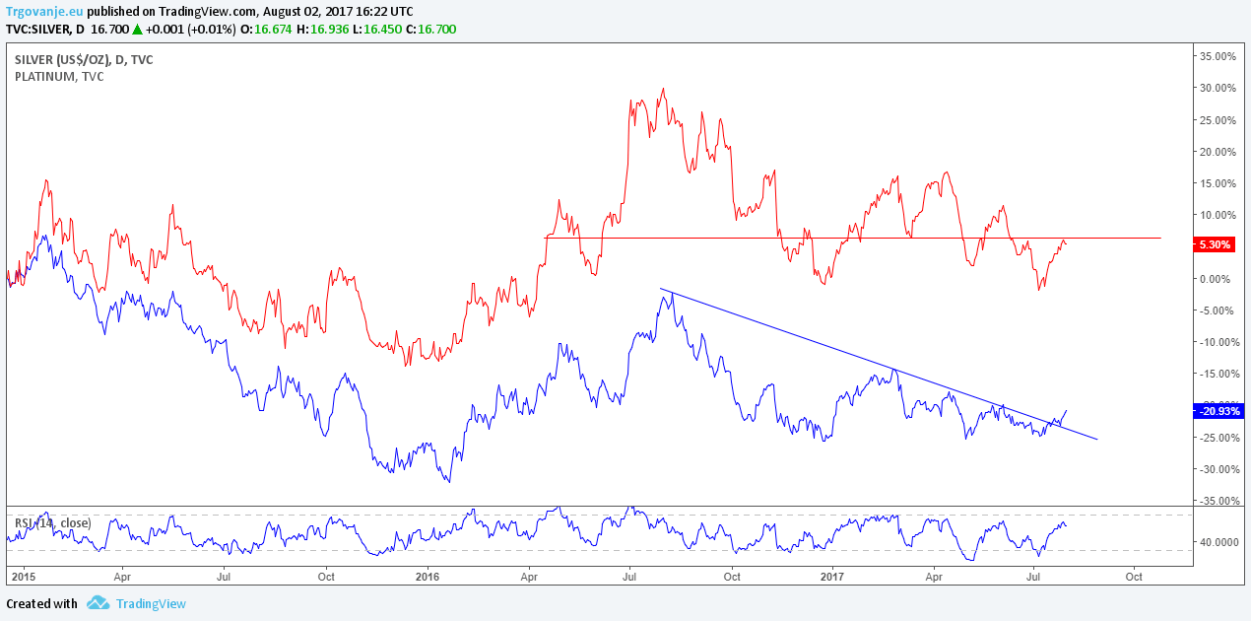The image size is (1251, 621).
Task: Select the blue -20.93% price label
Action: click(x=1218, y=411)
